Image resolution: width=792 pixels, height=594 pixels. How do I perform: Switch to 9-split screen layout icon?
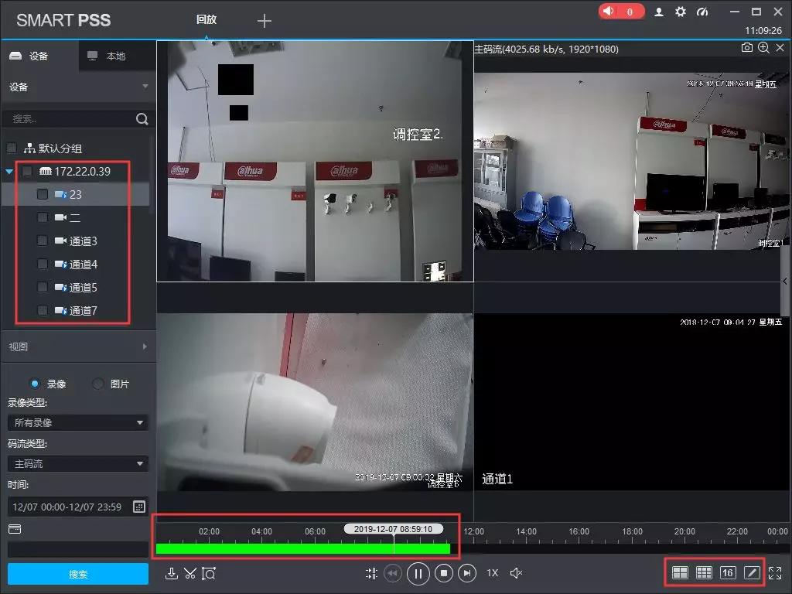coord(703,573)
